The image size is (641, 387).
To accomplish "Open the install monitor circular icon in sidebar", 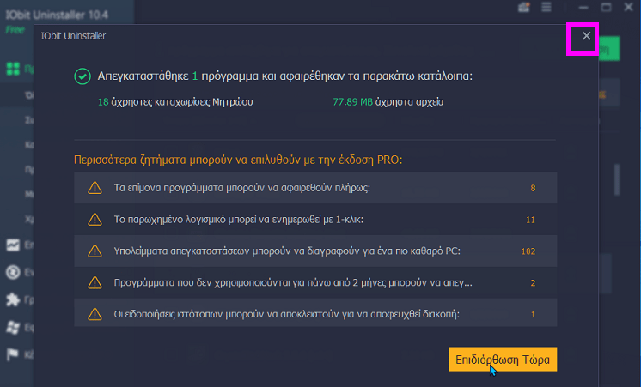I will [13, 272].
